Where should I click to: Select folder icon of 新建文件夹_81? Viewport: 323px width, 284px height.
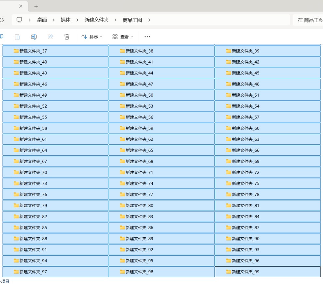[229, 205]
